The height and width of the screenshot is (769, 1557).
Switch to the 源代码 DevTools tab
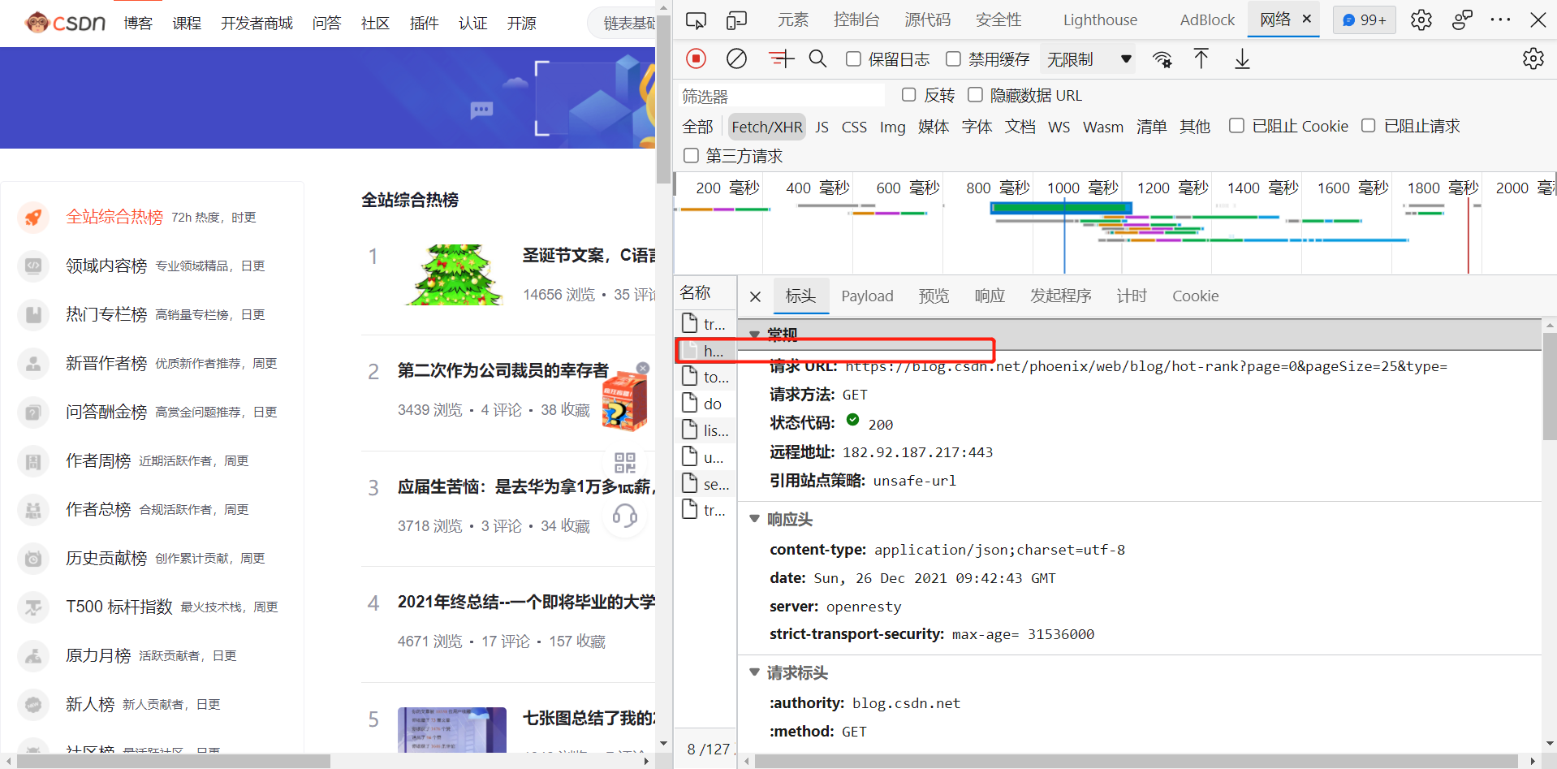click(927, 19)
